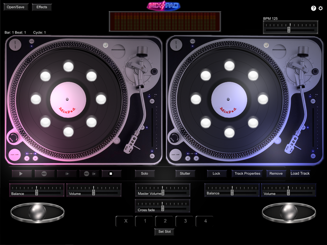Click the Cross fade slider
The width and height of the screenshot is (327, 245).
[163, 206]
